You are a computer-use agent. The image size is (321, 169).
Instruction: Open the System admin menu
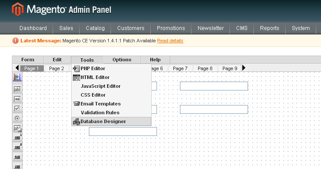301,28
